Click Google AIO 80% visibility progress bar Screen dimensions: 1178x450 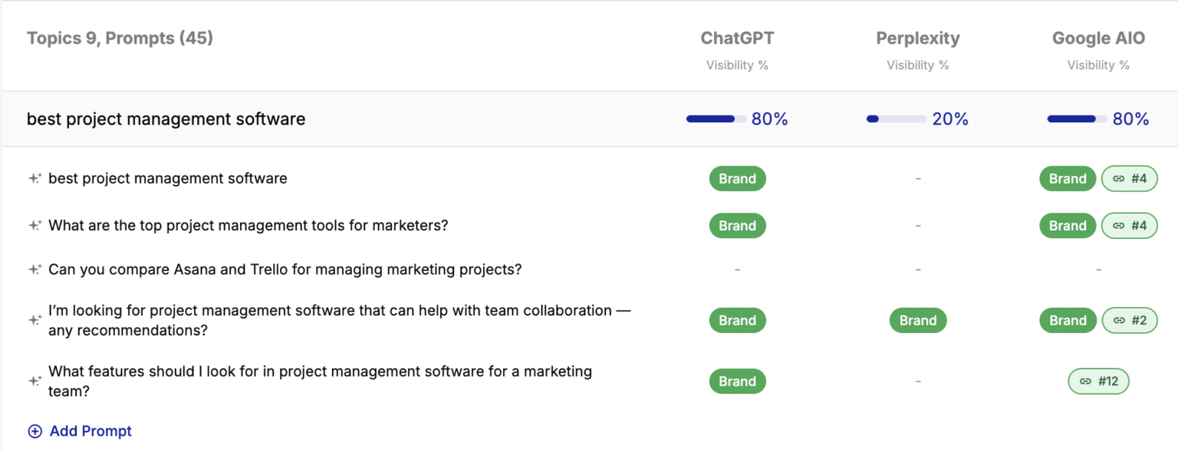click(1078, 119)
